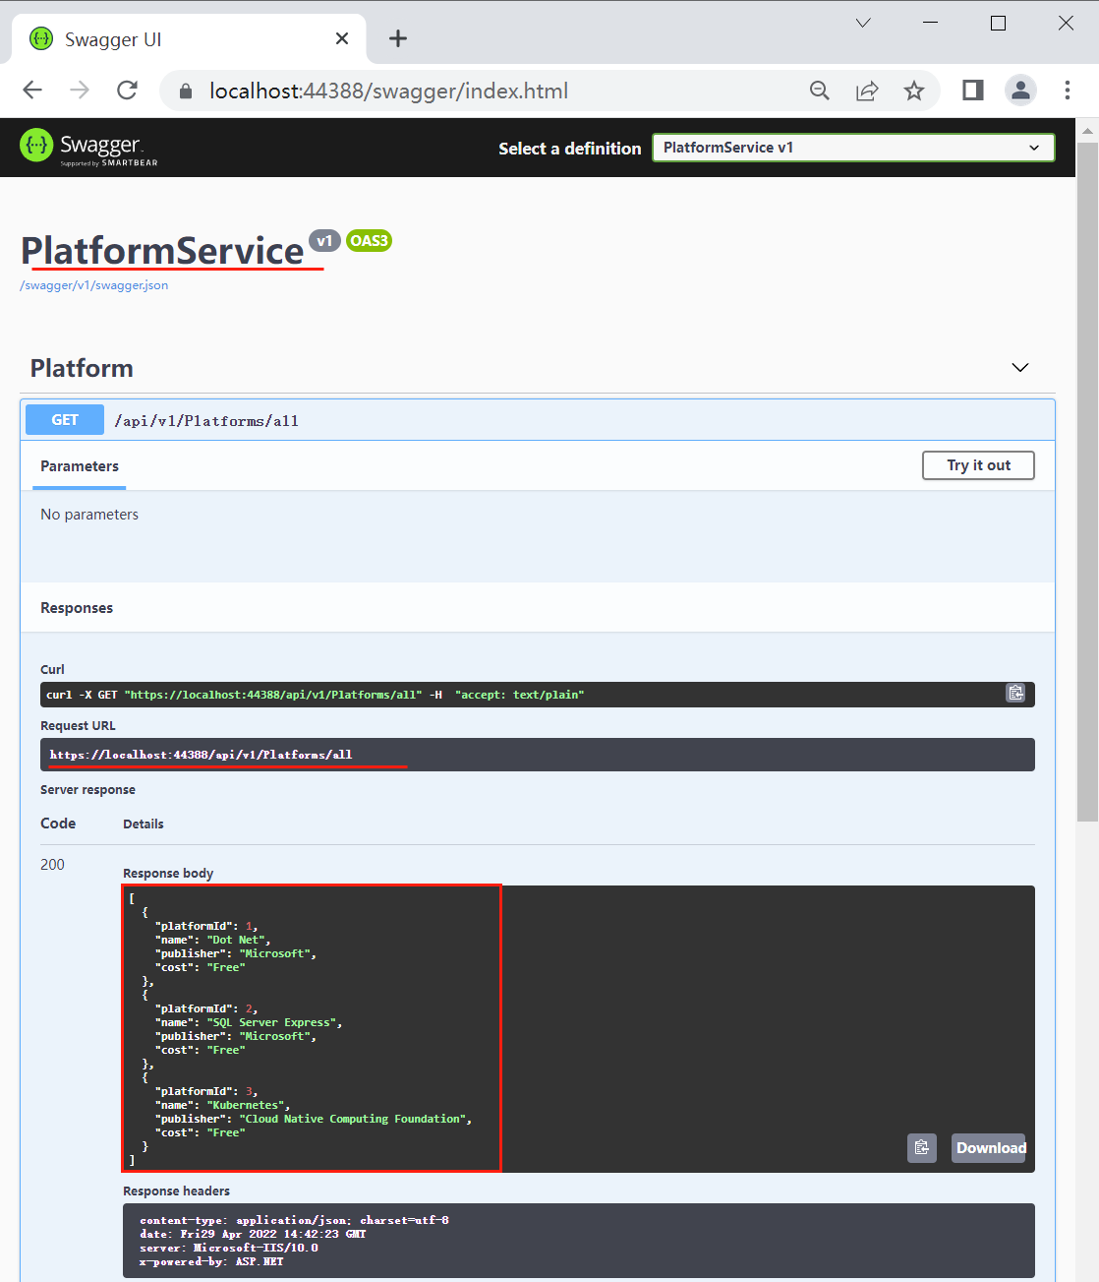Open tab search chevron in title bar
The width and height of the screenshot is (1099, 1282).
pos(863,23)
